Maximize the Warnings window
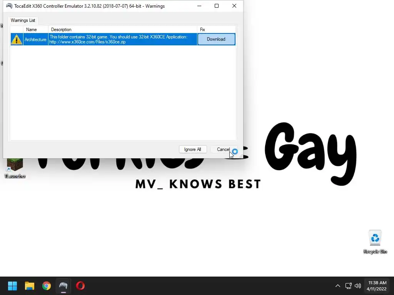The width and height of the screenshot is (394, 295). pyautogui.click(x=217, y=6)
